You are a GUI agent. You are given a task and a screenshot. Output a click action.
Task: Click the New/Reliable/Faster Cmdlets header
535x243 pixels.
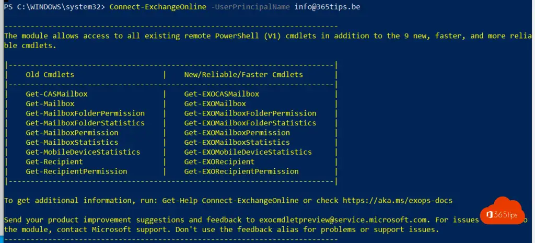tap(243, 74)
